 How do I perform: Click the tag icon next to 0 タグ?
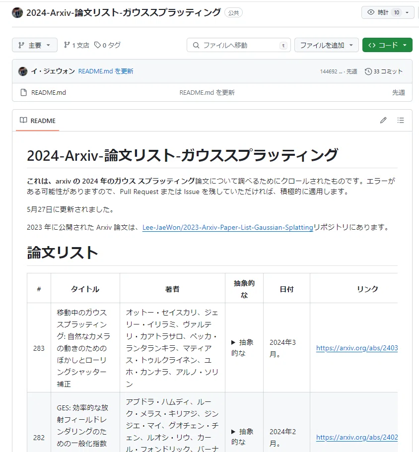tap(97, 45)
